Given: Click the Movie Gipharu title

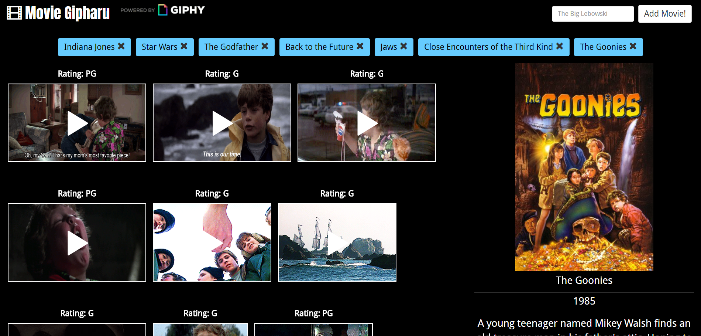Looking at the screenshot, I should point(67,13).
